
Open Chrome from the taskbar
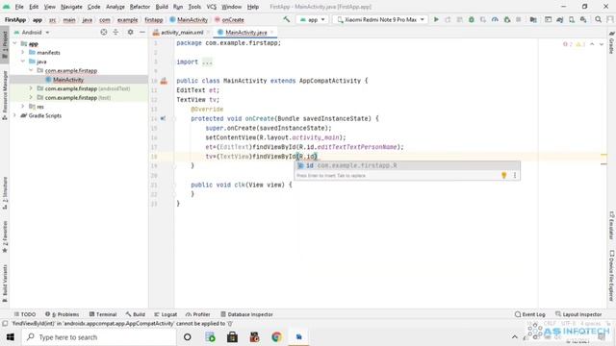(x=276, y=337)
